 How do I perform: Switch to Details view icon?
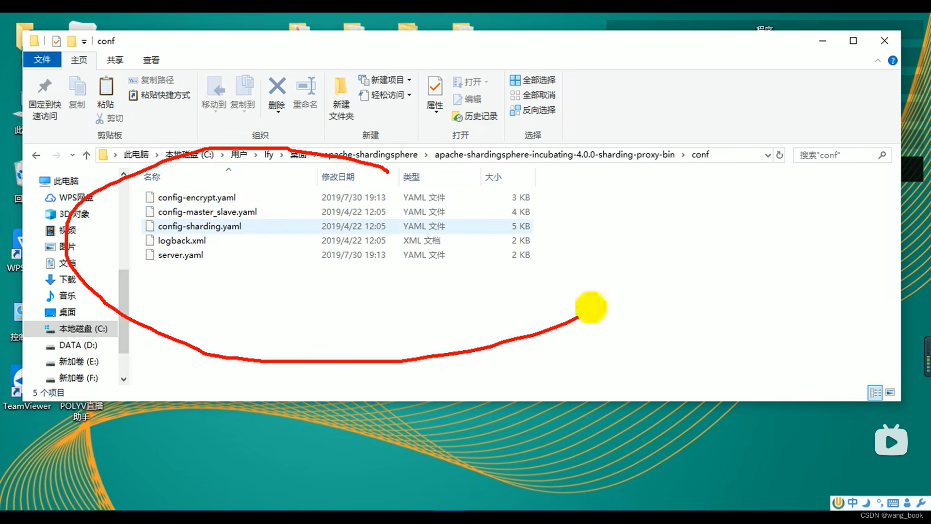pyautogui.click(x=875, y=393)
